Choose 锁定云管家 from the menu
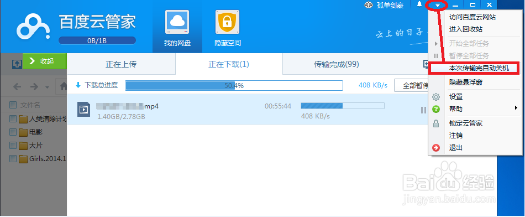The height and width of the screenshot is (217, 525). pos(465,123)
